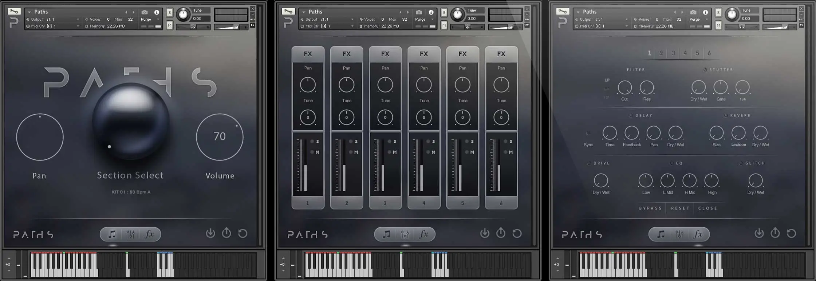Click the circular reset icon in mixer view
Screen dimensions: 816x281
(x=517, y=233)
